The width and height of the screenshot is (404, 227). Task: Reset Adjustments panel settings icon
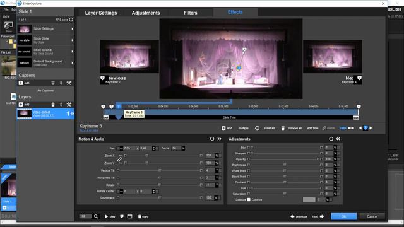point(331,139)
